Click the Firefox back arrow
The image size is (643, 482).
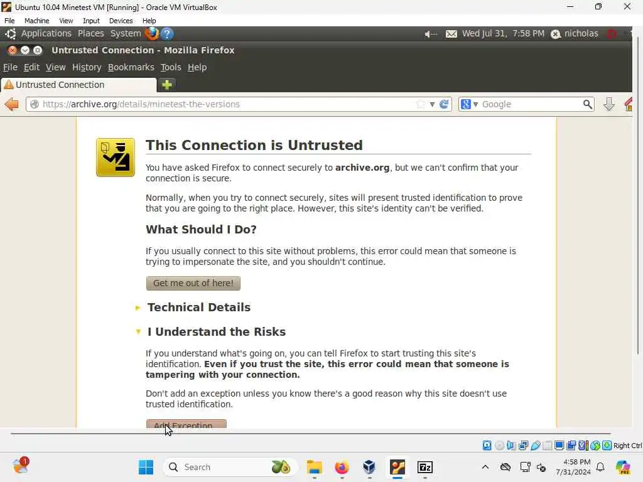tap(12, 104)
